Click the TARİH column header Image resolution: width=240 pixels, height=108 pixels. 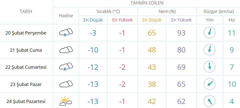(26, 11)
